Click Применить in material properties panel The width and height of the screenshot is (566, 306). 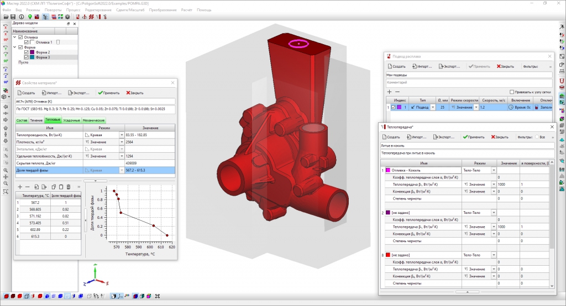108,93
